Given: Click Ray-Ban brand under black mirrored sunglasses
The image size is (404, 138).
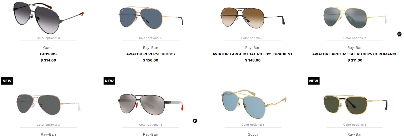Looking at the screenshot, I should pyautogui.click(x=151, y=134).
